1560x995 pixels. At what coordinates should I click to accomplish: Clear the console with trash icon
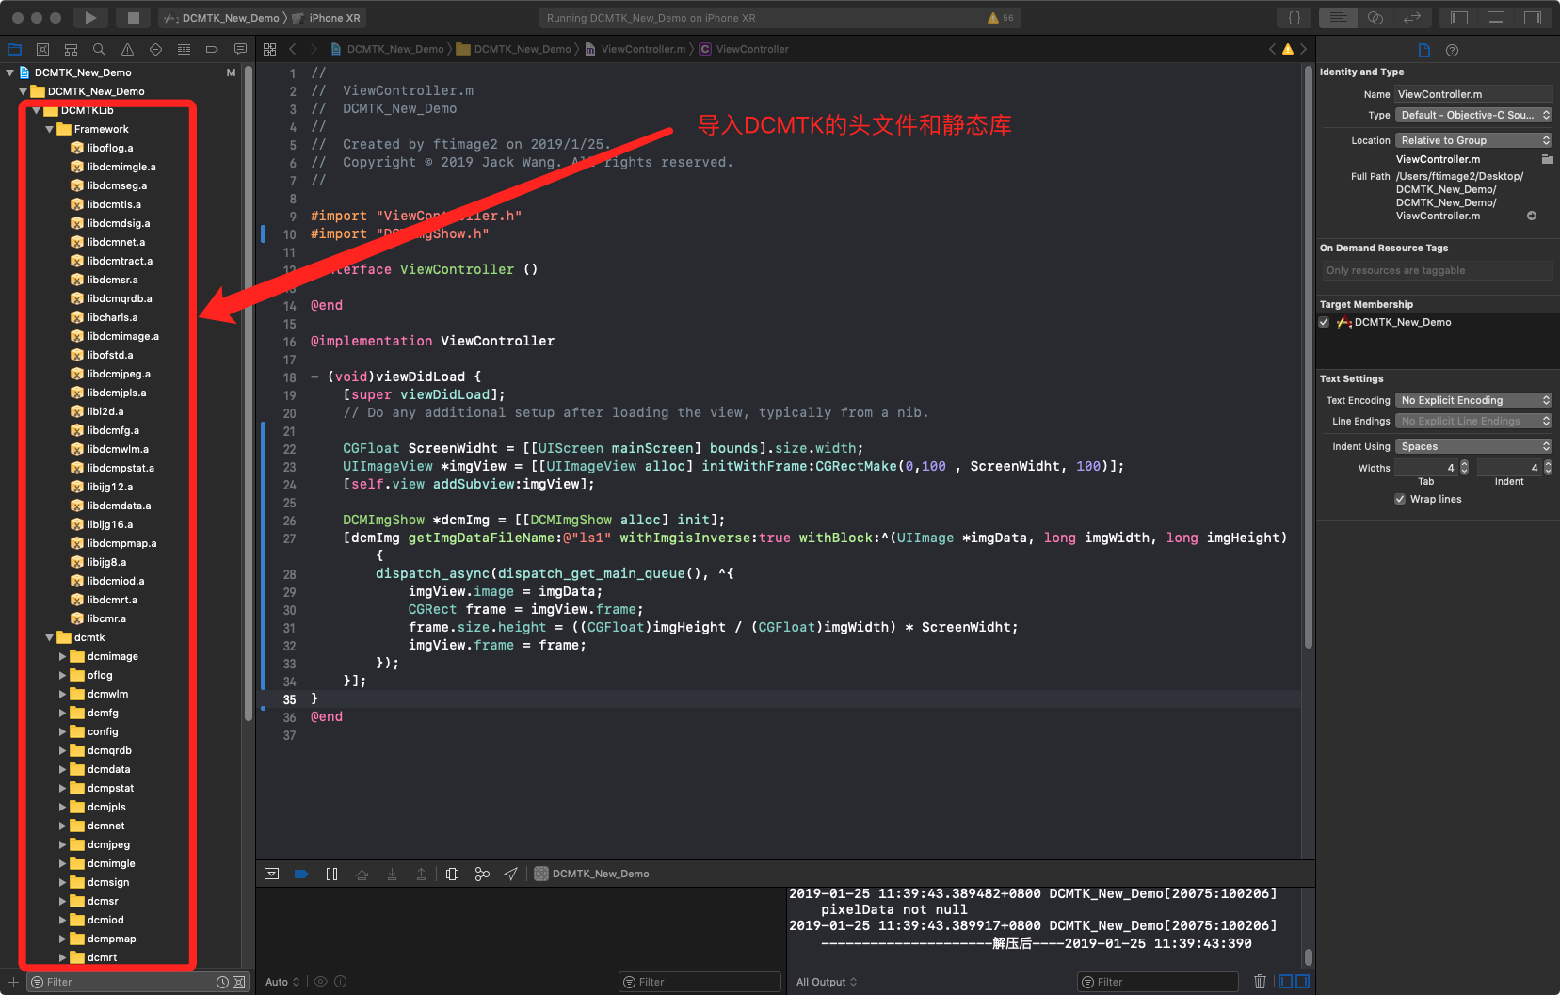(x=1260, y=982)
